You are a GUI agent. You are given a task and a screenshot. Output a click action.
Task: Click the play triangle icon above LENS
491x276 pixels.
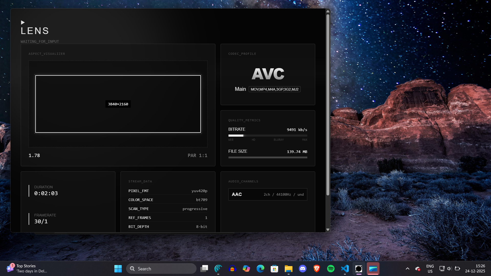pyautogui.click(x=23, y=23)
